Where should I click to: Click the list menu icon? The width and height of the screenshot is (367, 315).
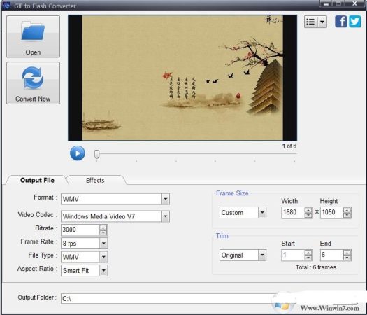pos(311,22)
